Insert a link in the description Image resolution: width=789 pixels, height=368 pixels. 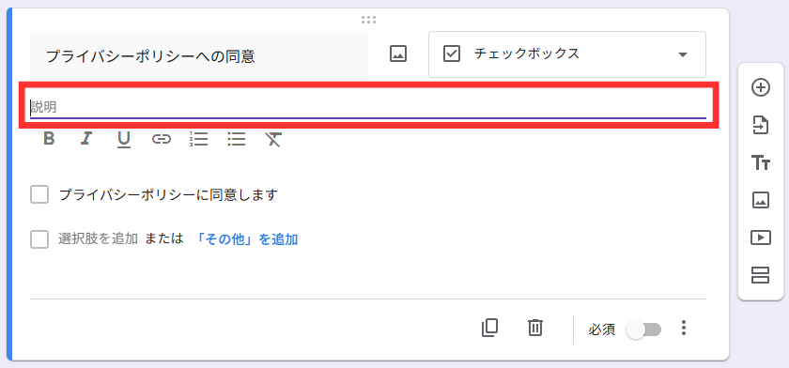point(162,139)
